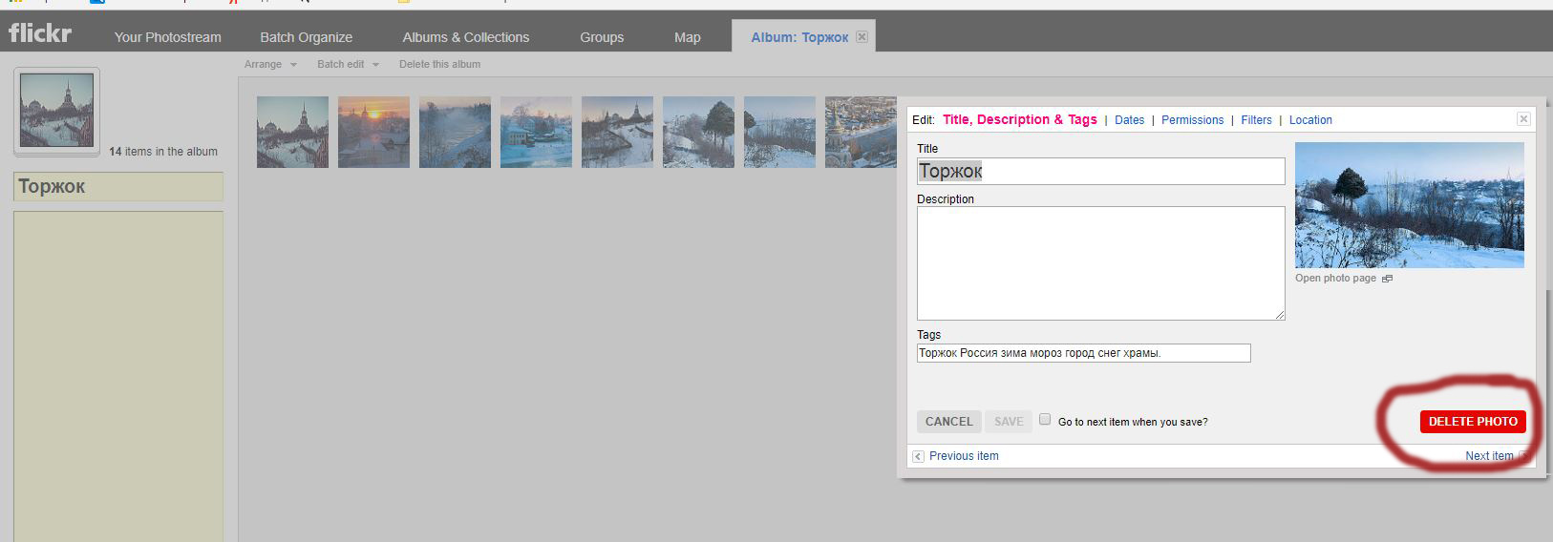
Task: Select the first album photo with church tower
Action: (292, 132)
